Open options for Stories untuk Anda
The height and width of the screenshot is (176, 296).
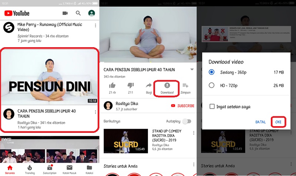(x=194, y=165)
